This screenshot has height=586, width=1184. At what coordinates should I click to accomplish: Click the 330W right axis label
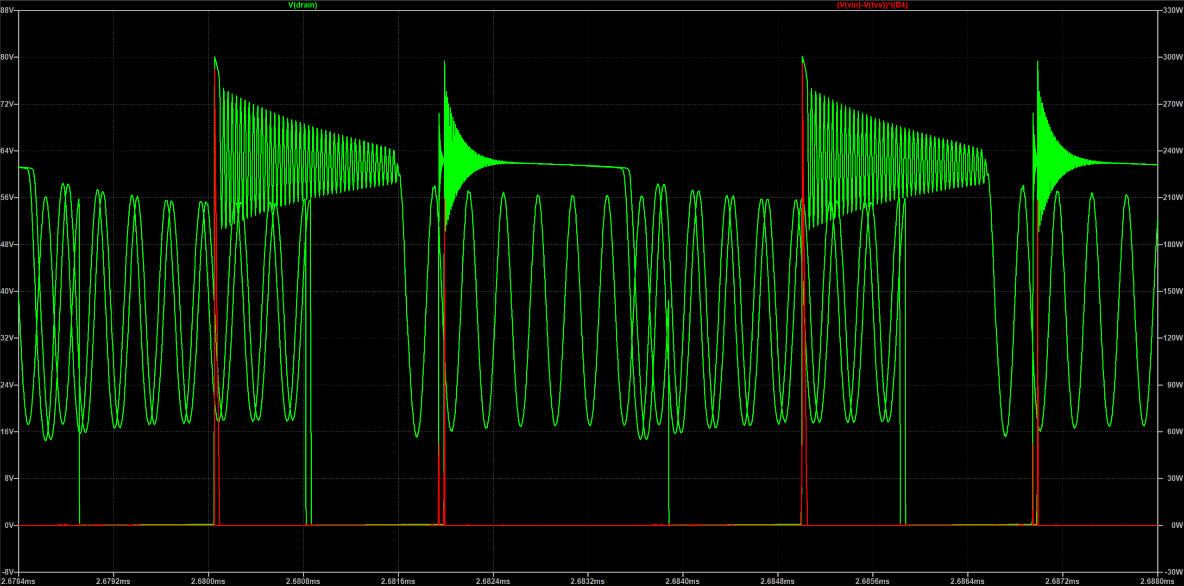pyautogui.click(x=1173, y=10)
